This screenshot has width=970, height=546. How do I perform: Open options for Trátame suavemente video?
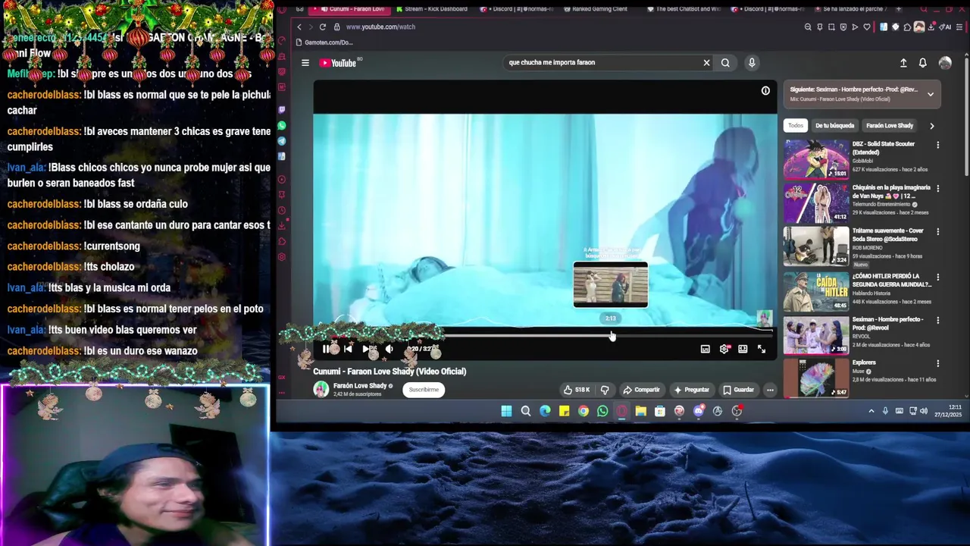937,232
